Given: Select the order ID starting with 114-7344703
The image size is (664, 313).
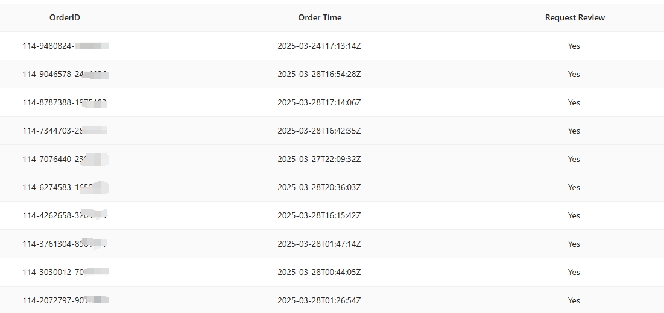Looking at the screenshot, I should [x=65, y=131].
